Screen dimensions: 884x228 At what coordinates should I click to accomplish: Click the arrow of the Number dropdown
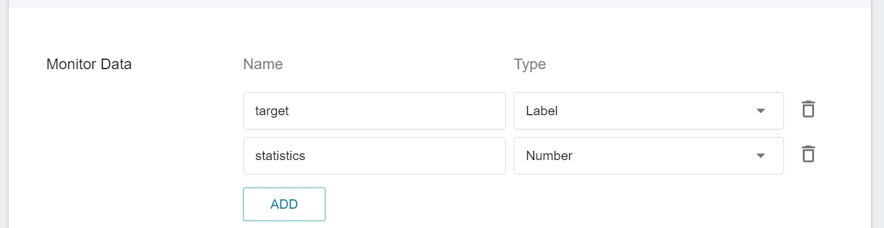[760, 156]
